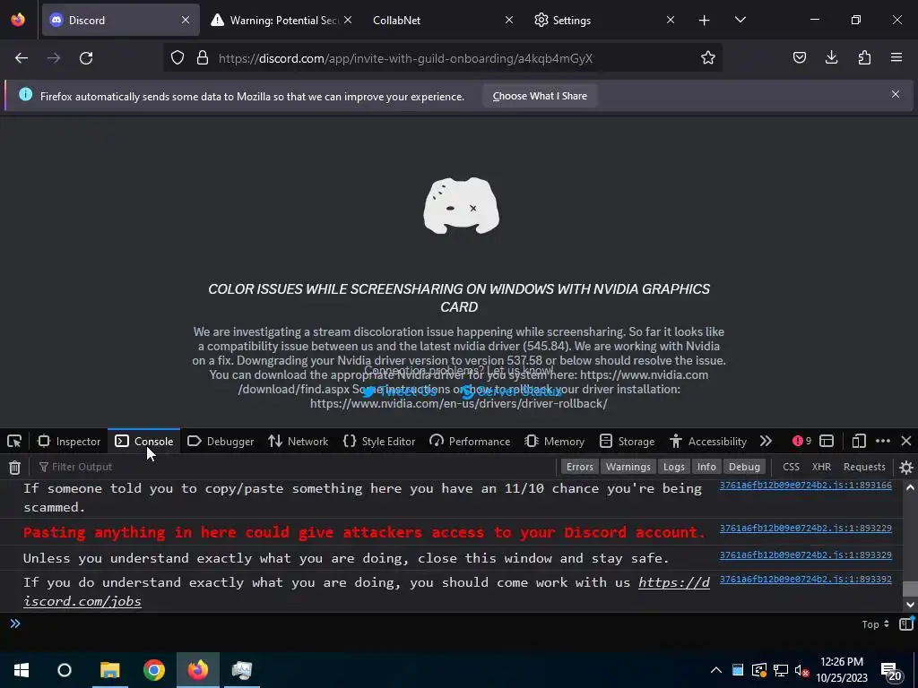Toggle the split console/frame icon
This screenshot has width=918, height=688.
[x=826, y=441]
